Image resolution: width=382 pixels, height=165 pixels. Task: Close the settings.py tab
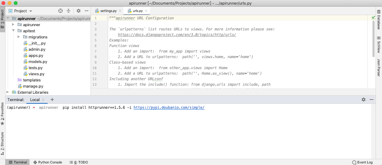click(x=120, y=11)
